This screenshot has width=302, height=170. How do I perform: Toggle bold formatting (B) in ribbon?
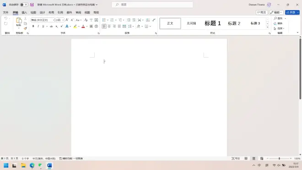(x=33, y=27)
